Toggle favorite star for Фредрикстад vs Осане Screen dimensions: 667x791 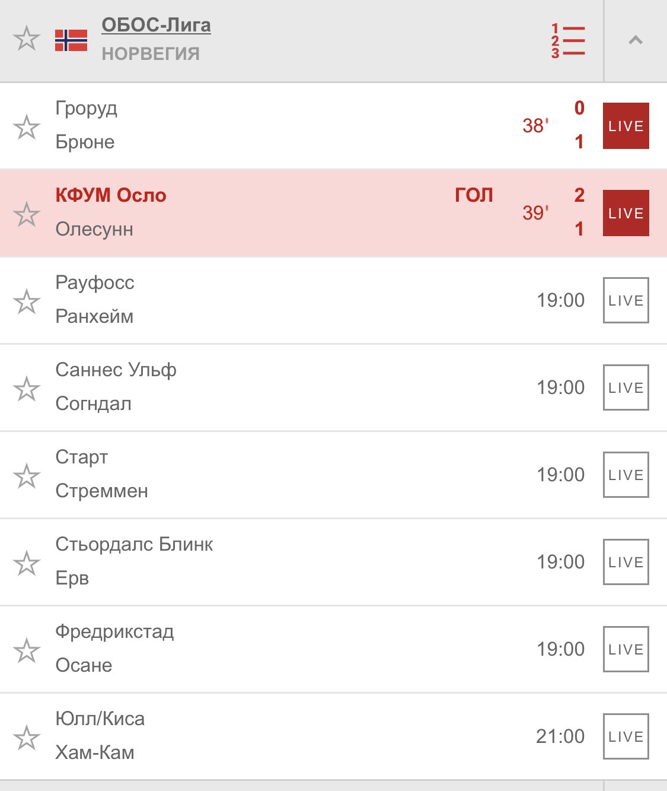[x=27, y=651]
